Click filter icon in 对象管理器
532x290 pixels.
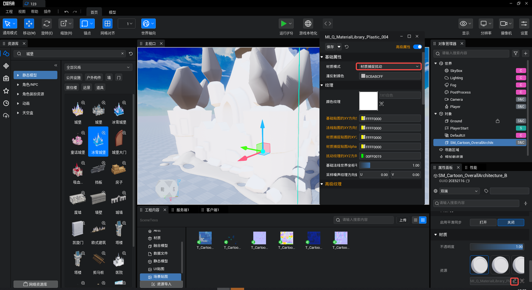515,53
